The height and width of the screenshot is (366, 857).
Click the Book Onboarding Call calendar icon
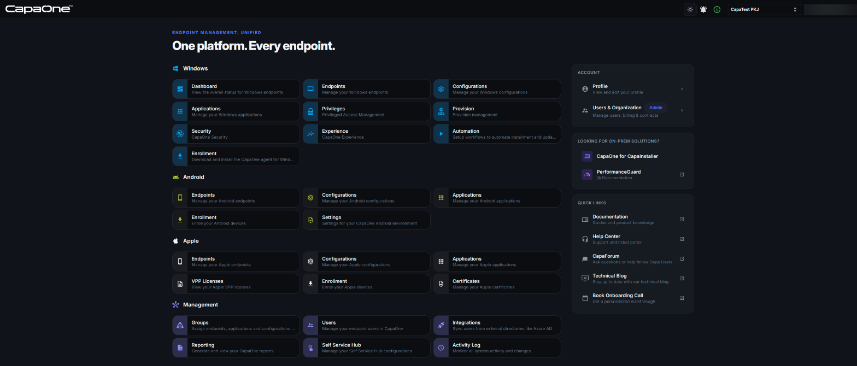(x=585, y=298)
